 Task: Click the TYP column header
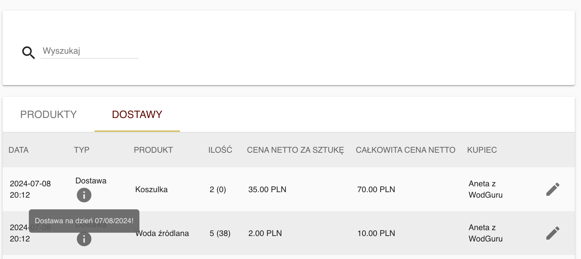point(82,150)
